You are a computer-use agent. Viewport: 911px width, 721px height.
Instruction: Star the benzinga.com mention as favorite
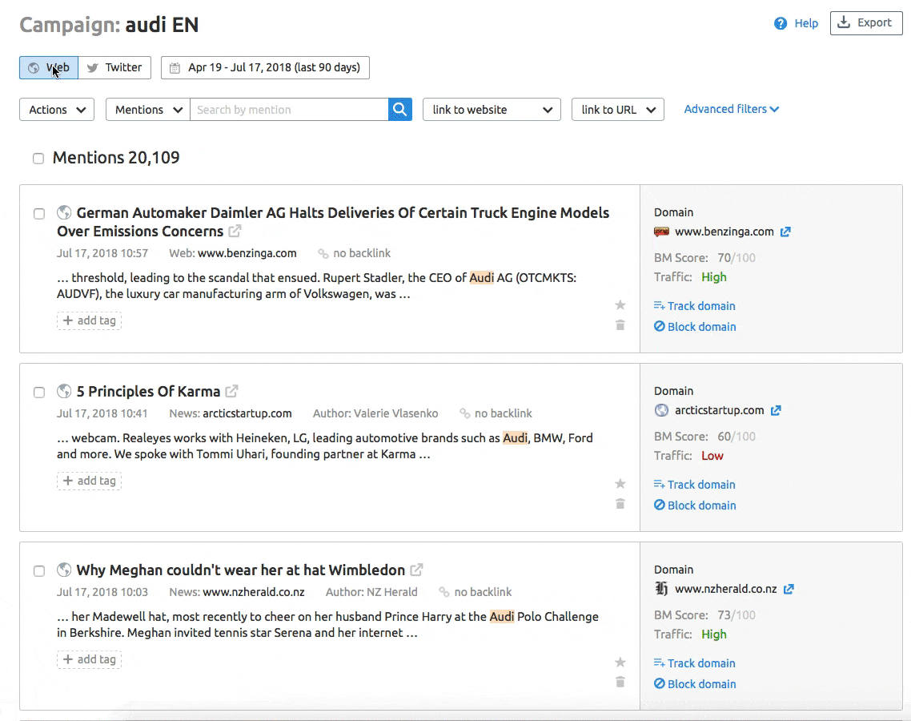coord(620,304)
